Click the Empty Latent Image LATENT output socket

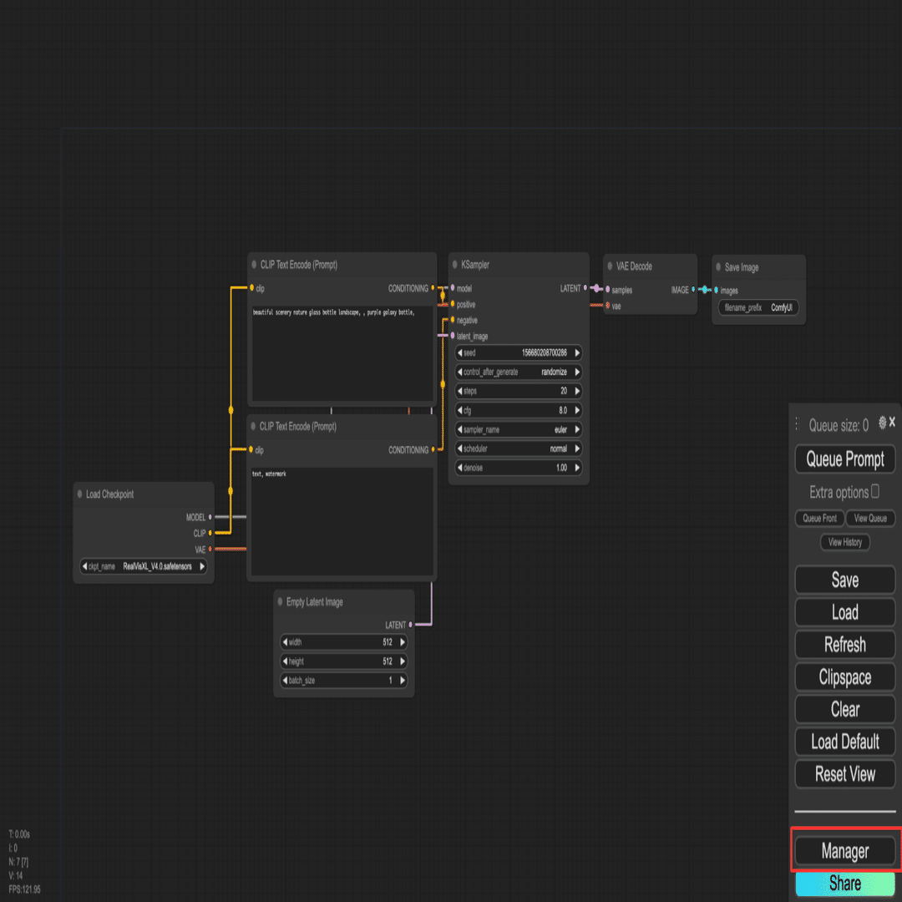coord(410,625)
